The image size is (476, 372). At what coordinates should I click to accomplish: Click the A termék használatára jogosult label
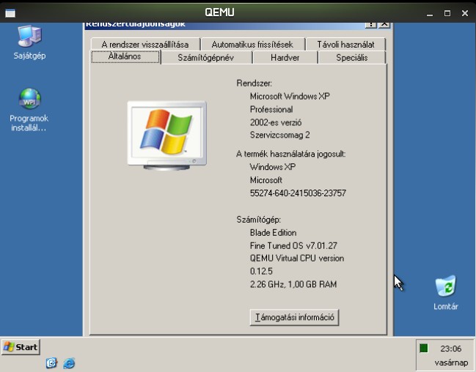click(291, 154)
